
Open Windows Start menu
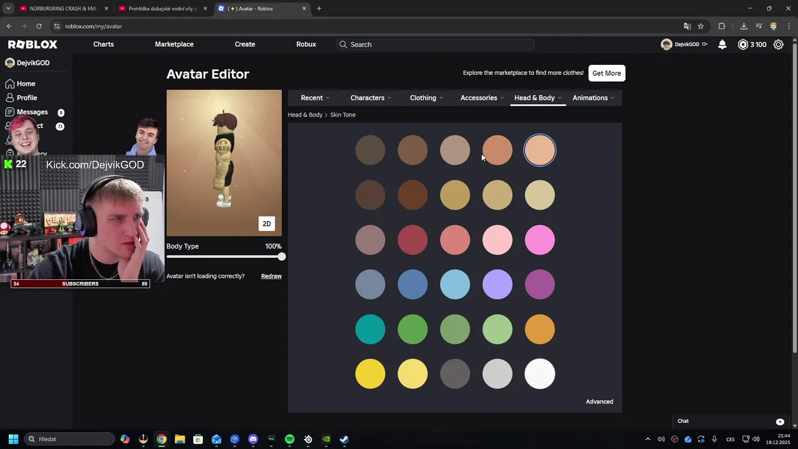coord(13,439)
